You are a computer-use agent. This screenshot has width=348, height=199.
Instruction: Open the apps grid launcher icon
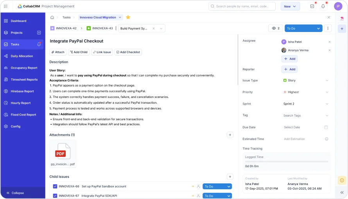click(x=5, y=6)
